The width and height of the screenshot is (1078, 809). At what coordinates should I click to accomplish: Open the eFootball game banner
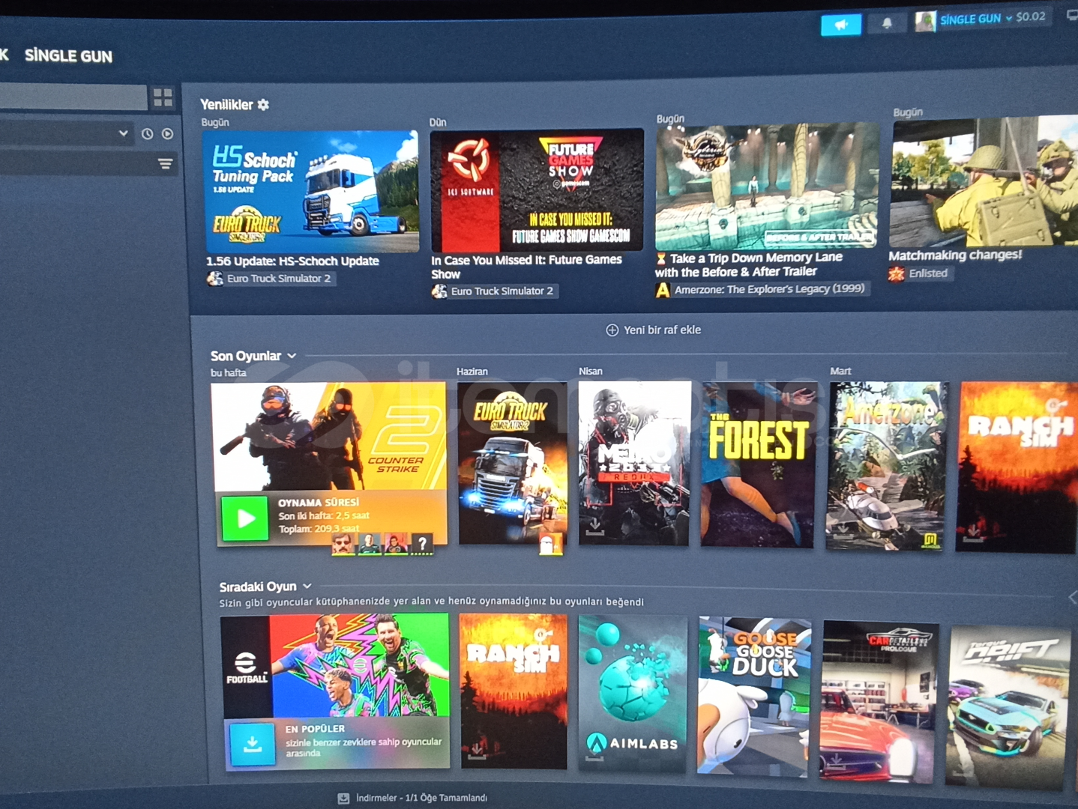(x=335, y=666)
